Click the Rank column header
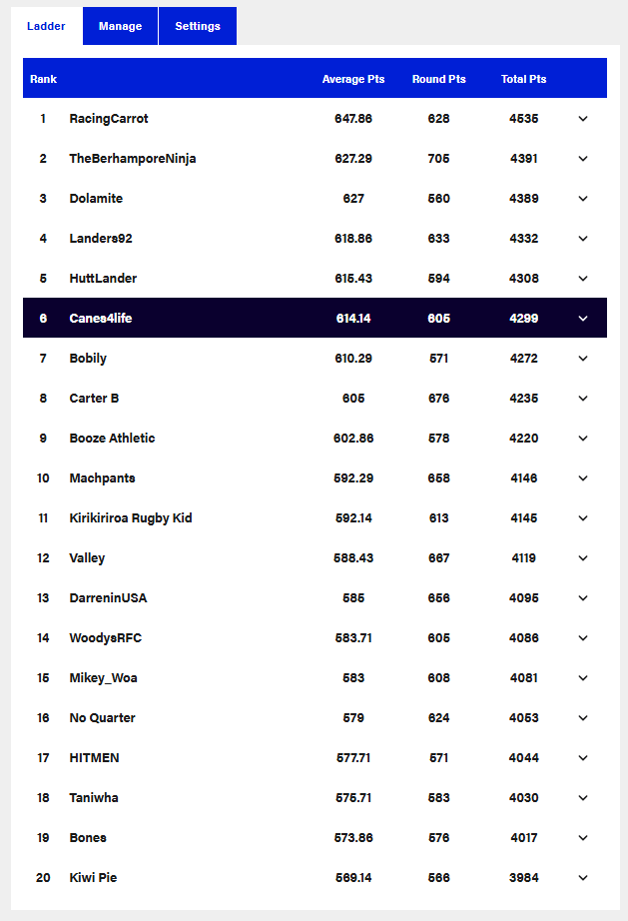This screenshot has width=628, height=921. coord(43,79)
